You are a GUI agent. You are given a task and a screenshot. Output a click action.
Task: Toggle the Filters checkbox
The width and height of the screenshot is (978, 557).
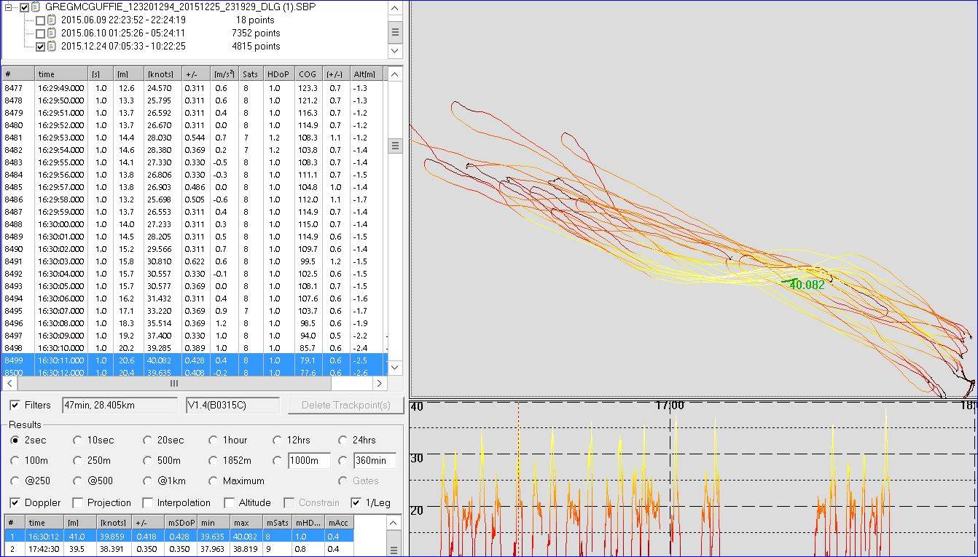coord(15,405)
